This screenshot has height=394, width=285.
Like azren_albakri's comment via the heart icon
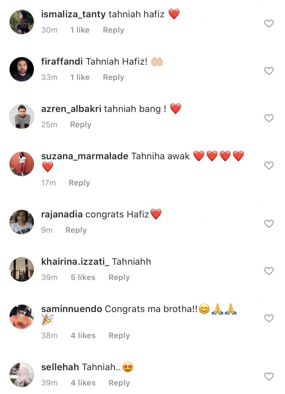click(x=269, y=118)
